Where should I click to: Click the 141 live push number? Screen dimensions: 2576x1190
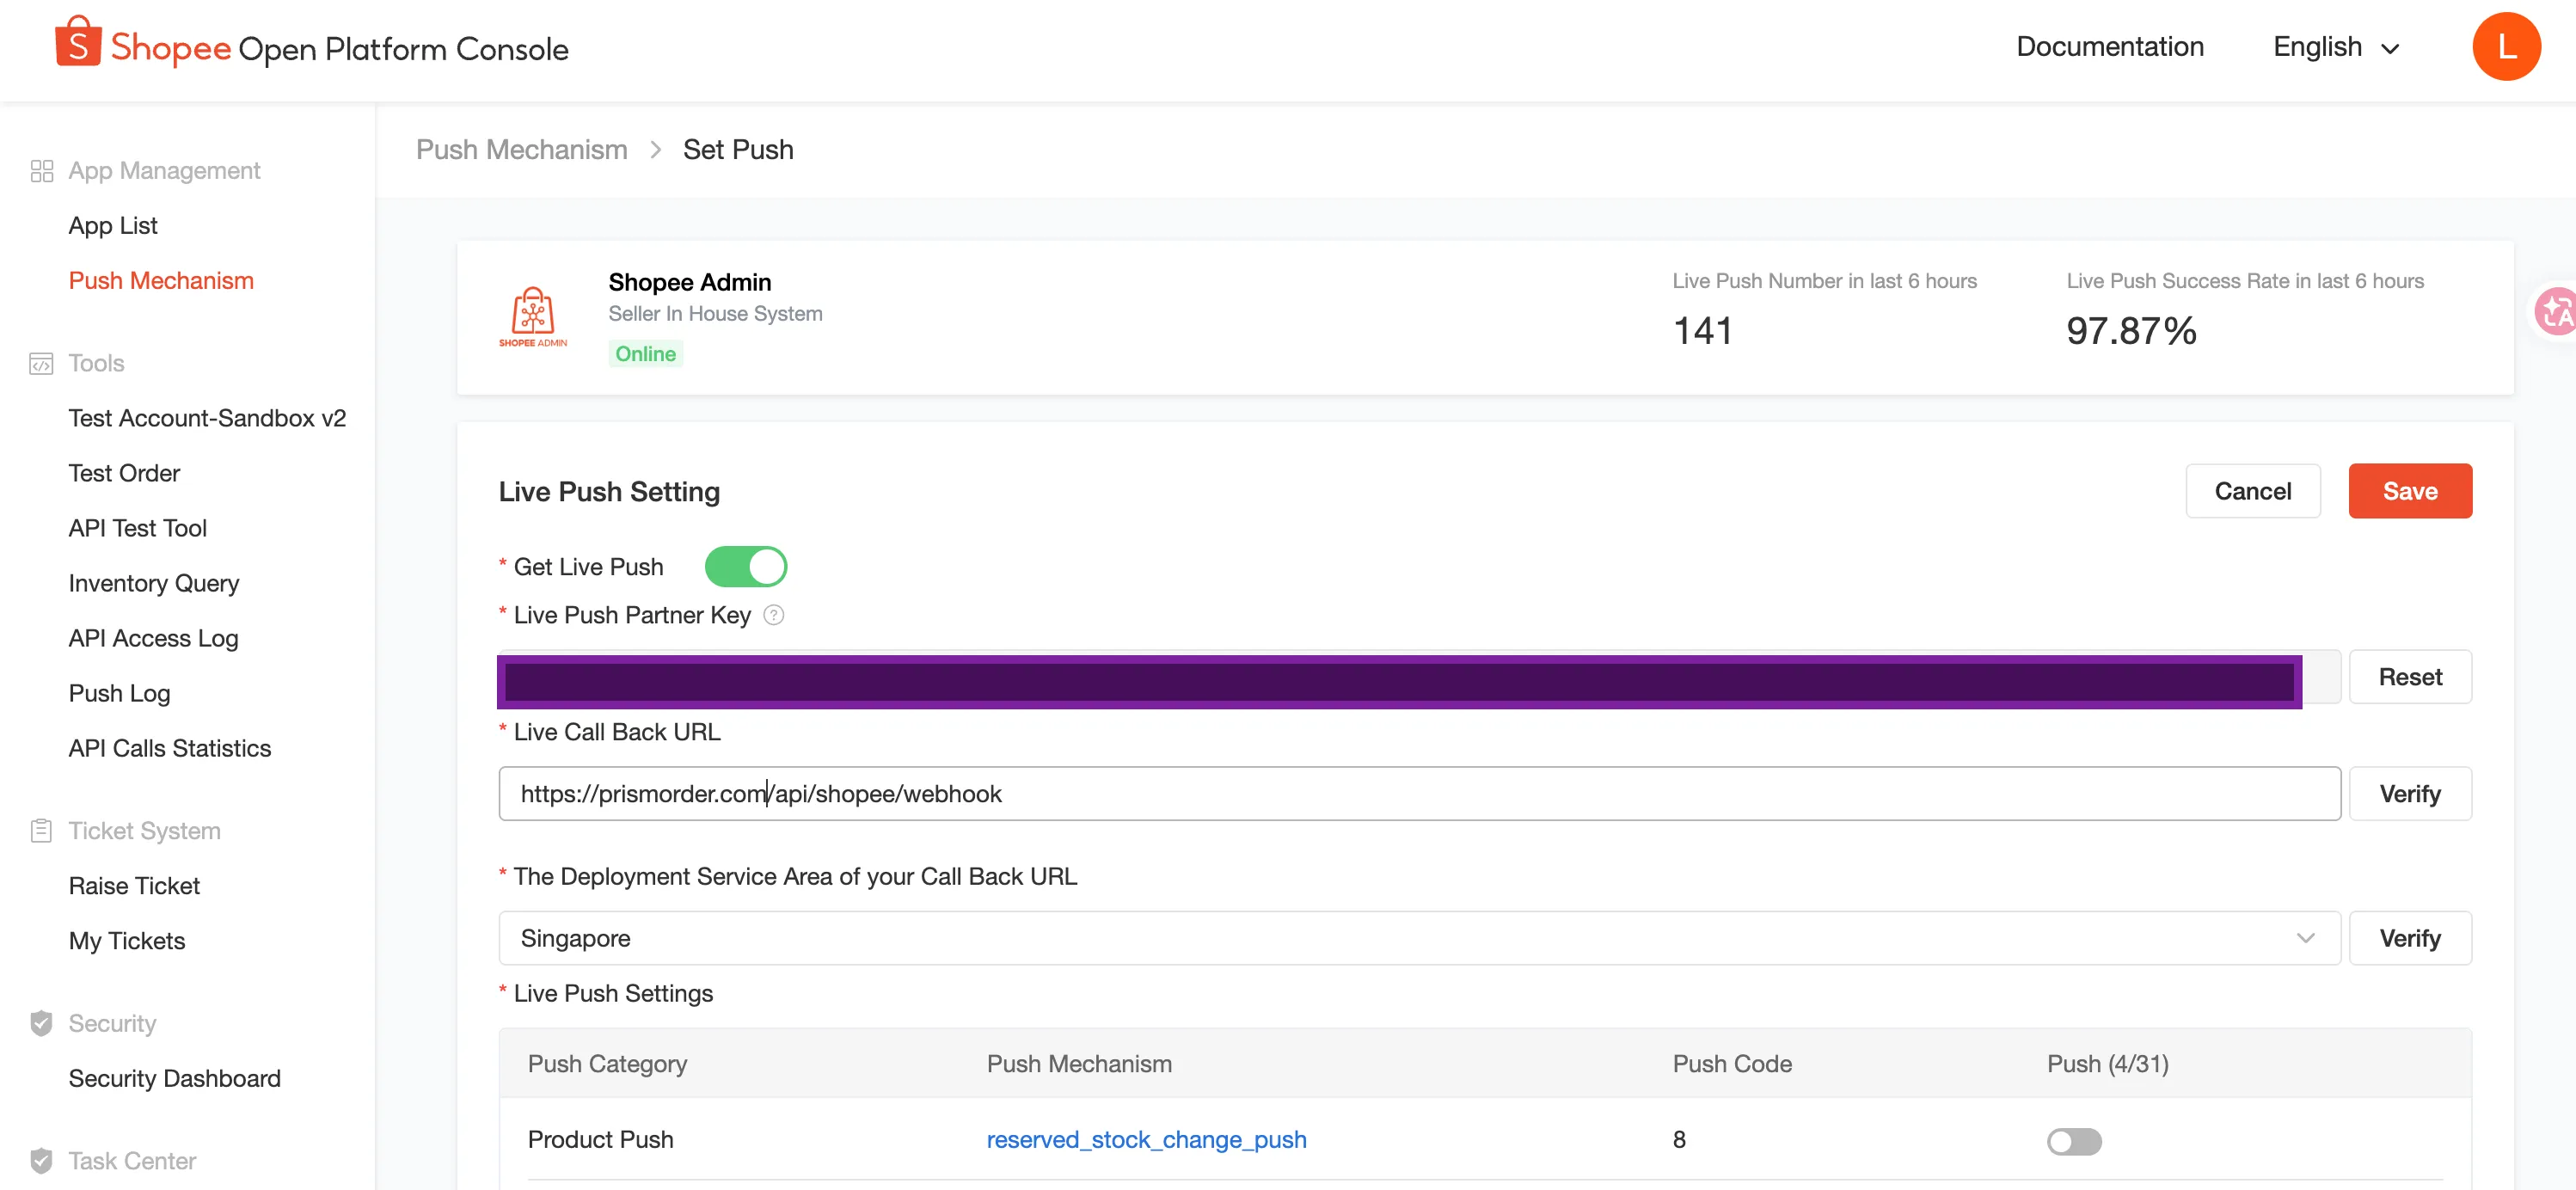[1702, 331]
